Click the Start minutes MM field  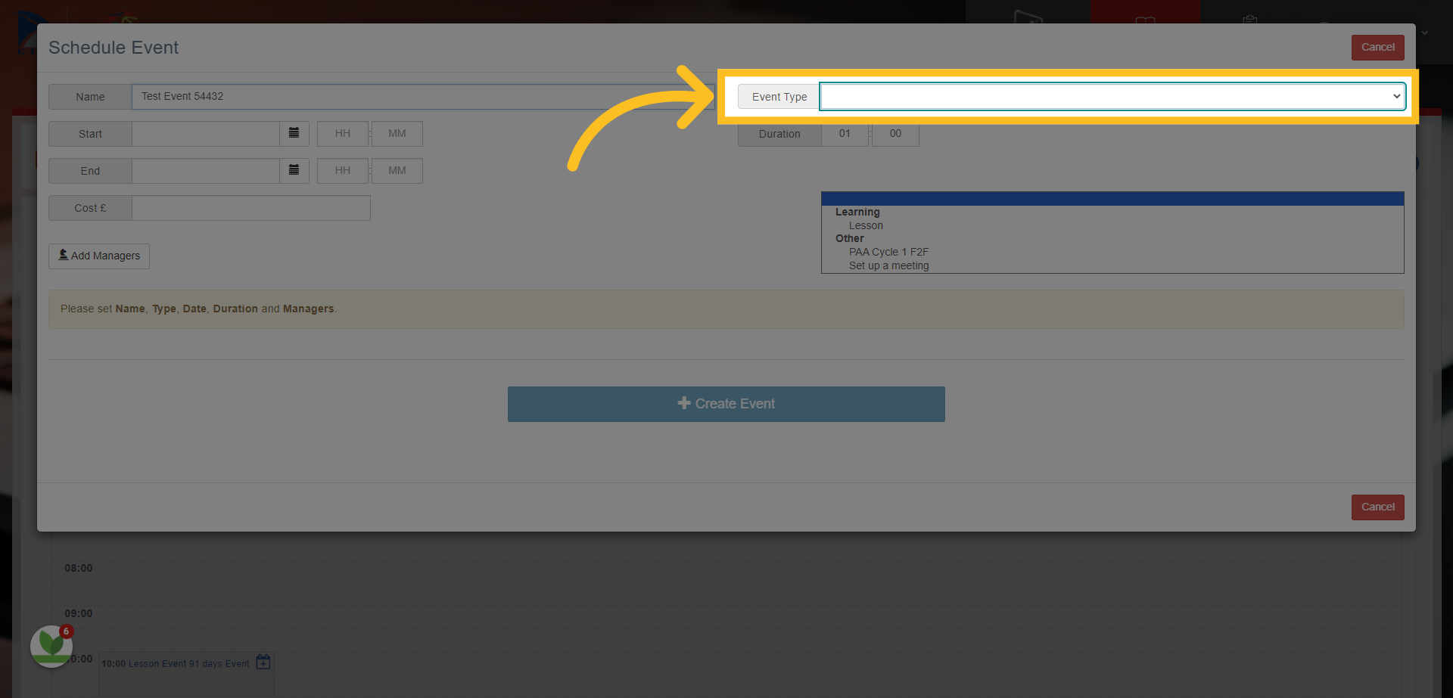(397, 133)
